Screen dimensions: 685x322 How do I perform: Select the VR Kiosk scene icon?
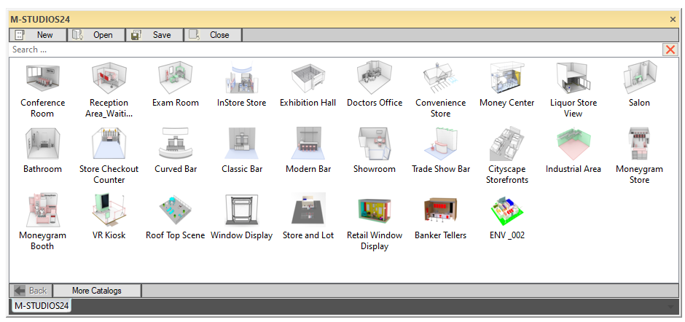(x=109, y=211)
